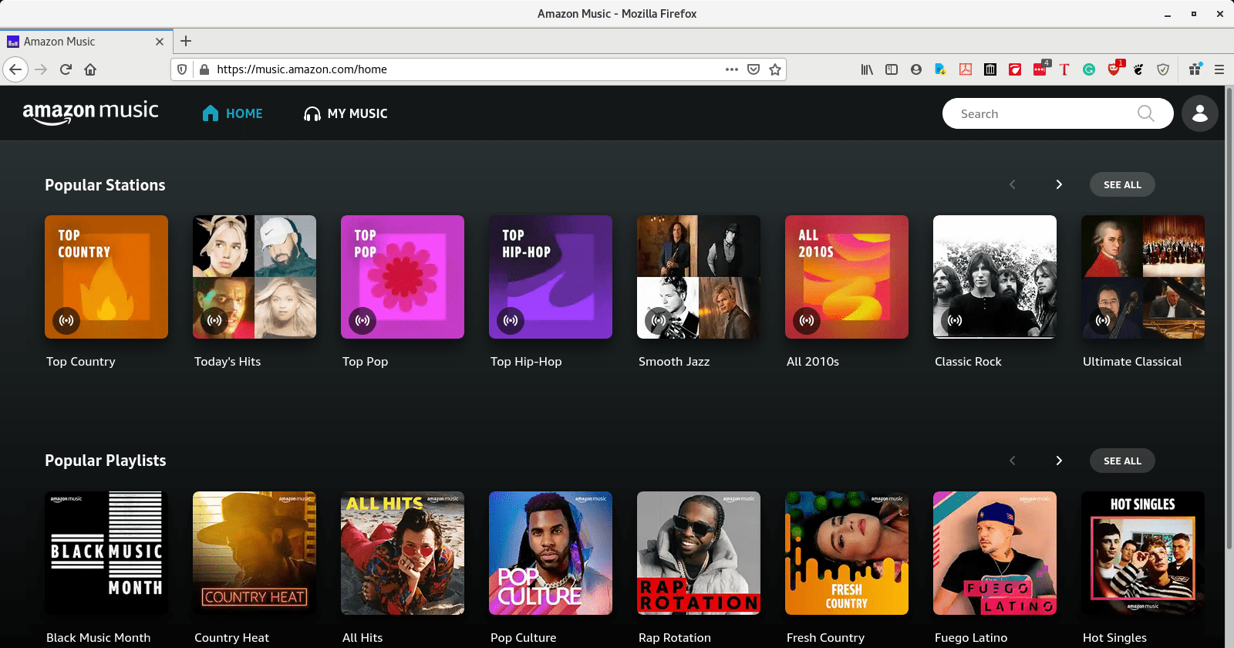This screenshot has width=1234, height=648.
Task: Open the Smooth Jazz station title
Action: click(674, 362)
